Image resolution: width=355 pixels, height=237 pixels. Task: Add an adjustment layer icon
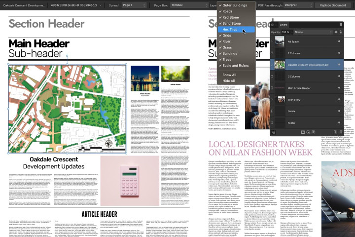308,132
